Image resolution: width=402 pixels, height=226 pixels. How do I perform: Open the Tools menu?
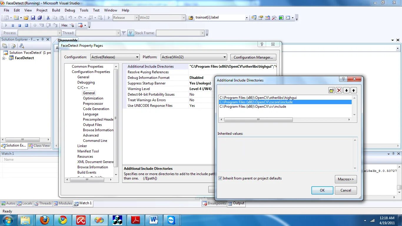(84, 10)
